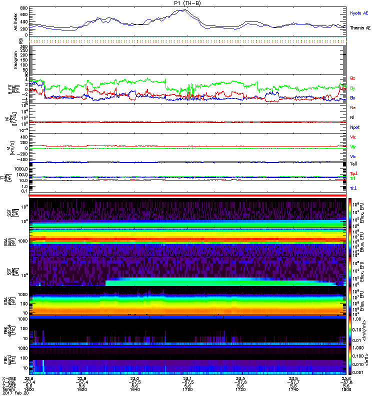The image size is (375, 400).
Task: Click the blue Bx legend label
Action: point(352,98)
